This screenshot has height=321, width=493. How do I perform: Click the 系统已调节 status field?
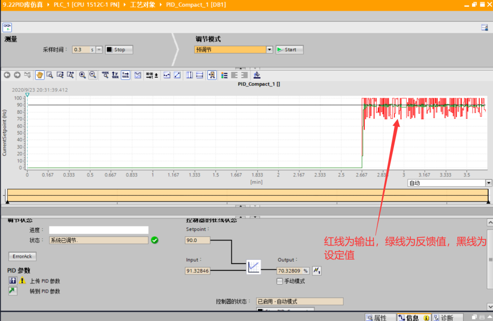pyautogui.click(x=99, y=240)
